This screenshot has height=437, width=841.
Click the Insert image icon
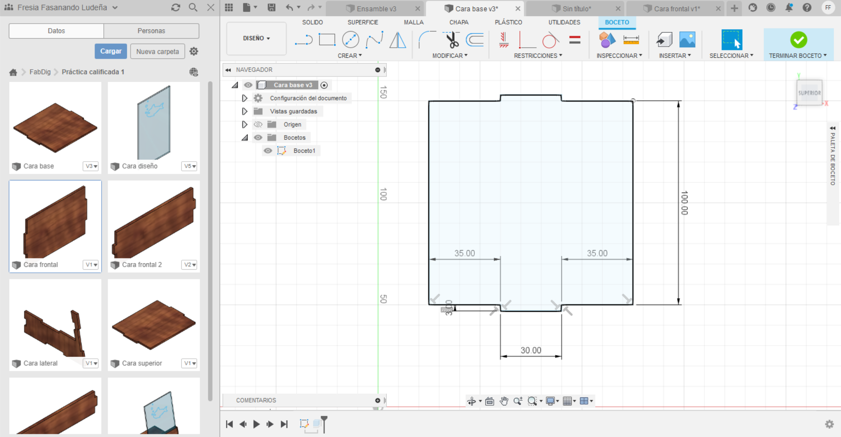point(687,40)
